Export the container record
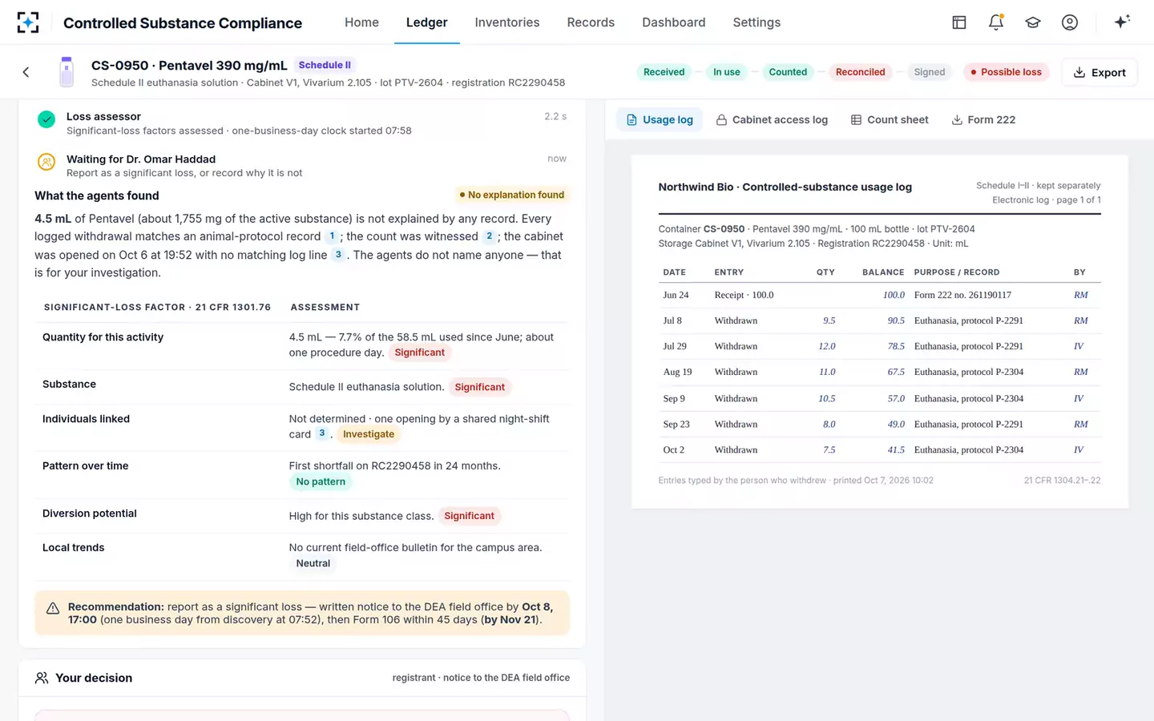This screenshot has width=1154, height=721. [1100, 72]
